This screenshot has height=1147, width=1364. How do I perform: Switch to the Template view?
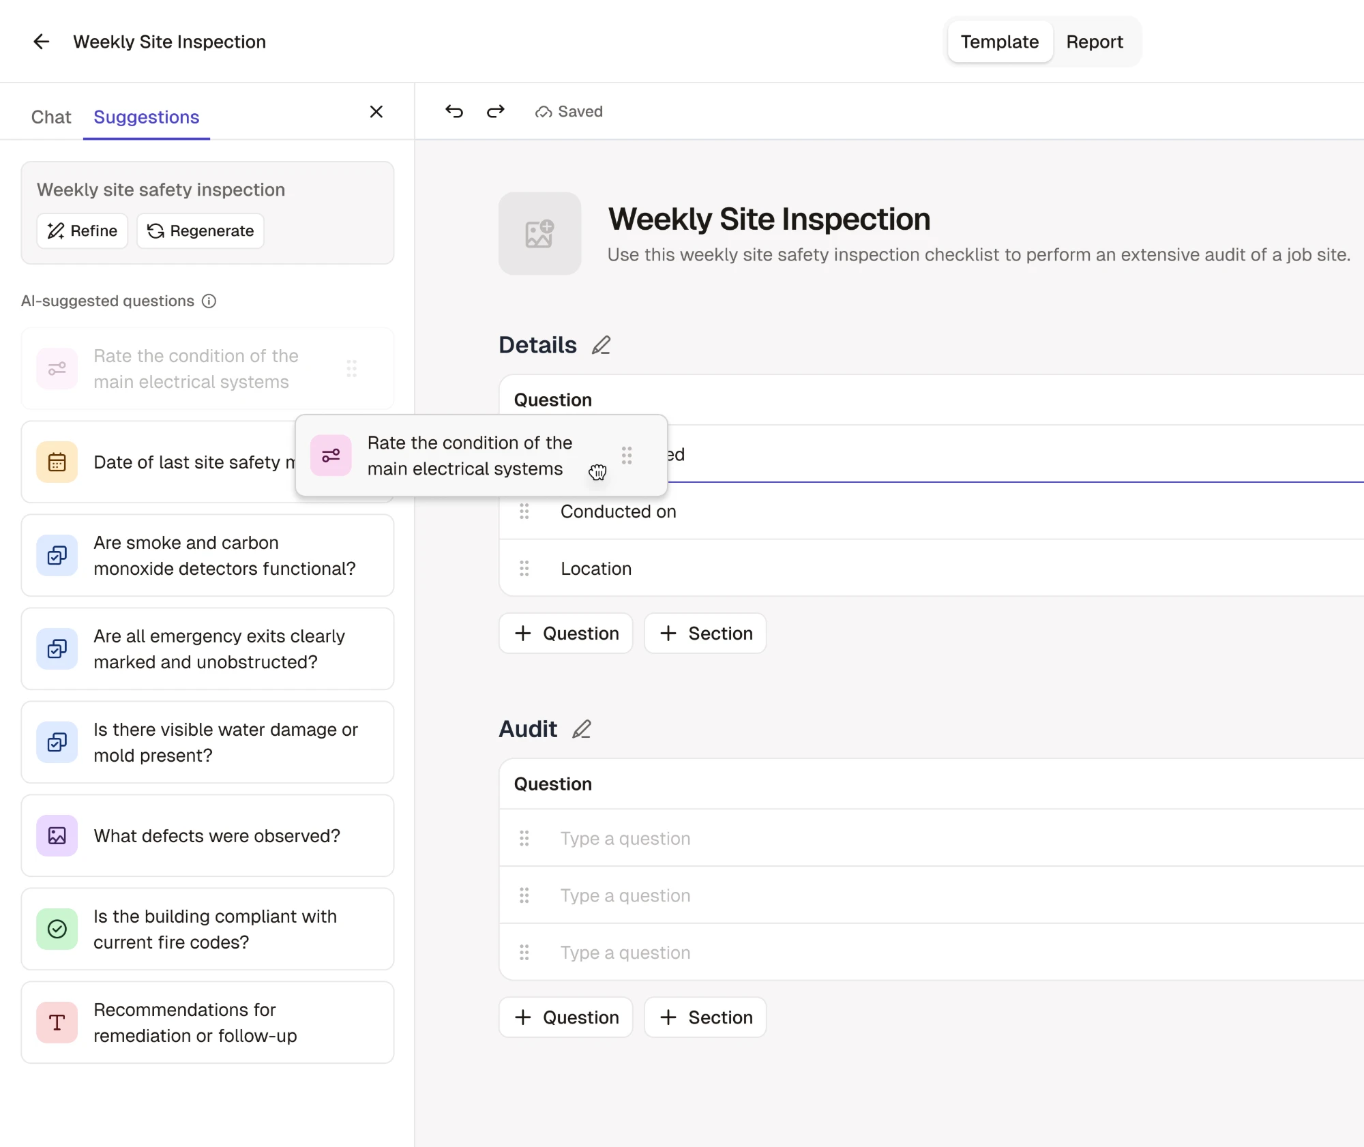tap(1000, 42)
